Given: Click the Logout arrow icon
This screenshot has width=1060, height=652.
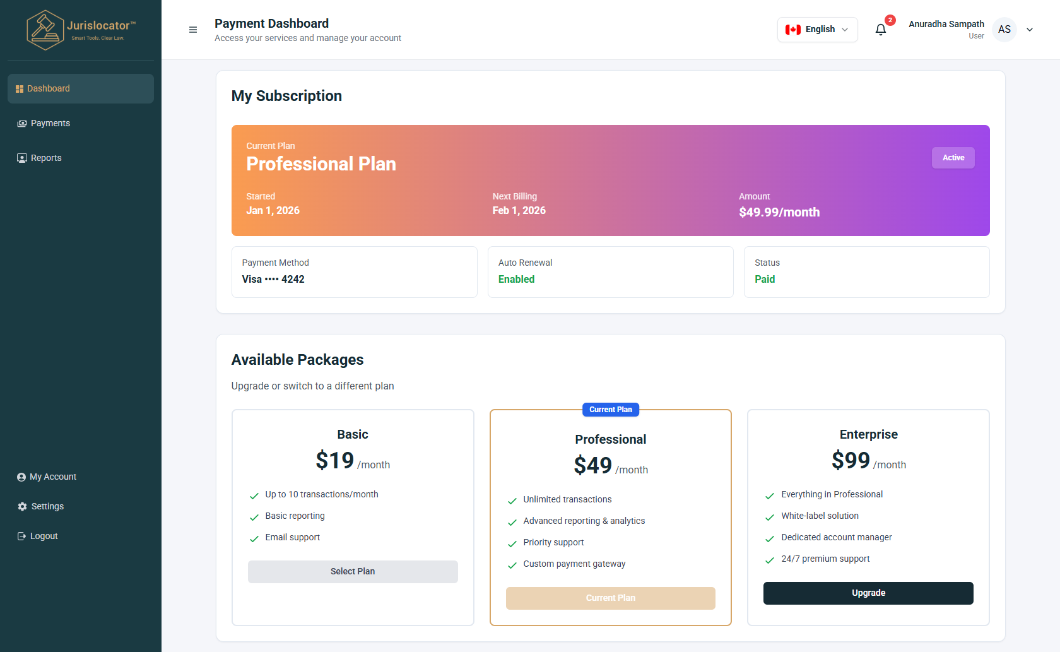Looking at the screenshot, I should (21, 536).
